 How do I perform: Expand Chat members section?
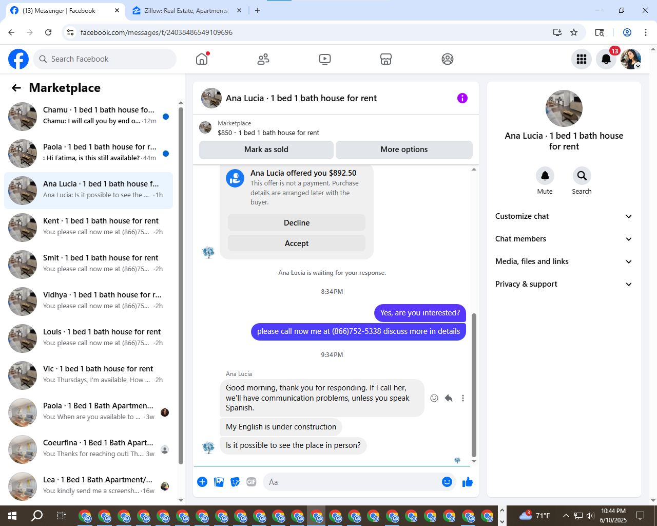coord(564,239)
